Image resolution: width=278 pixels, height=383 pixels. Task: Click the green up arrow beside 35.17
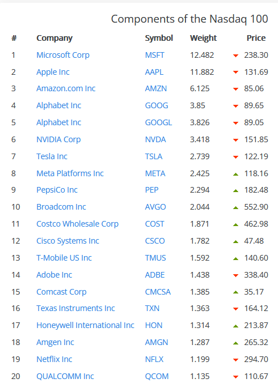click(x=235, y=292)
